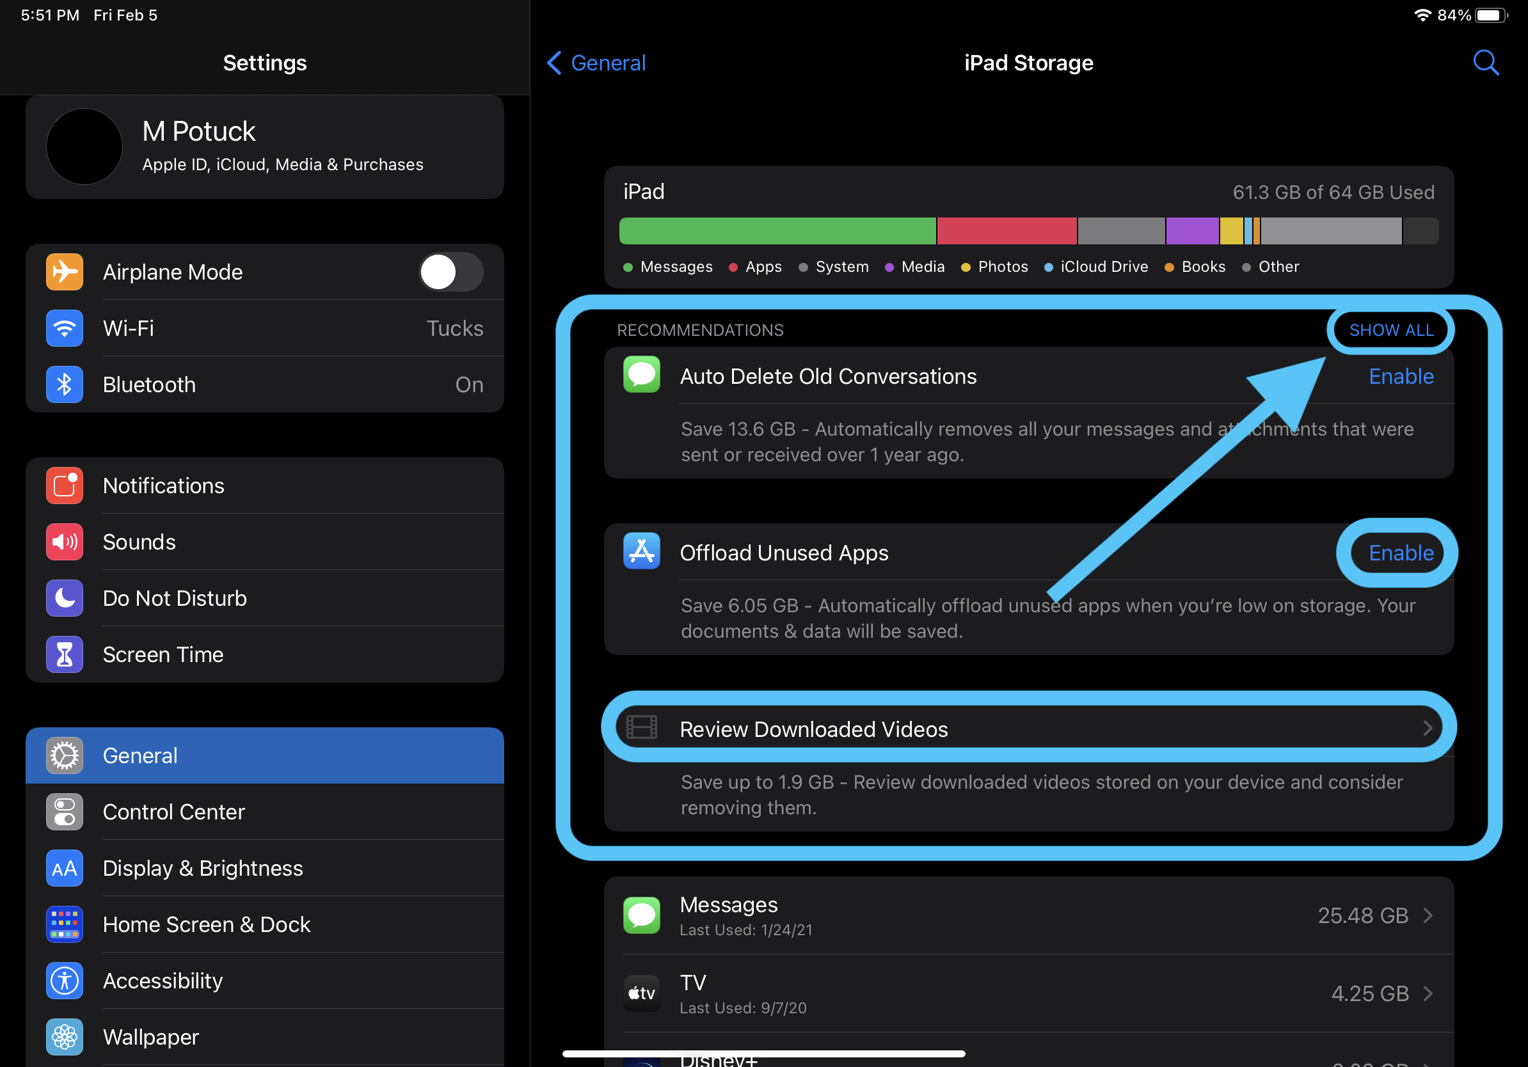The width and height of the screenshot is (1528, 1067).
Task: Tap the Wi-Fi icon in Settings sidebar
Action: pos(63,328)
